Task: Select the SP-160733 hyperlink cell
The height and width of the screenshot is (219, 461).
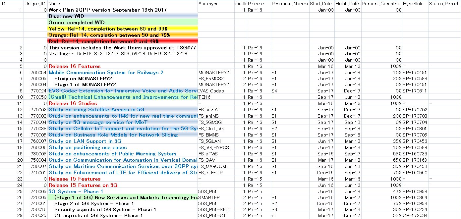Action: point(415,154)
